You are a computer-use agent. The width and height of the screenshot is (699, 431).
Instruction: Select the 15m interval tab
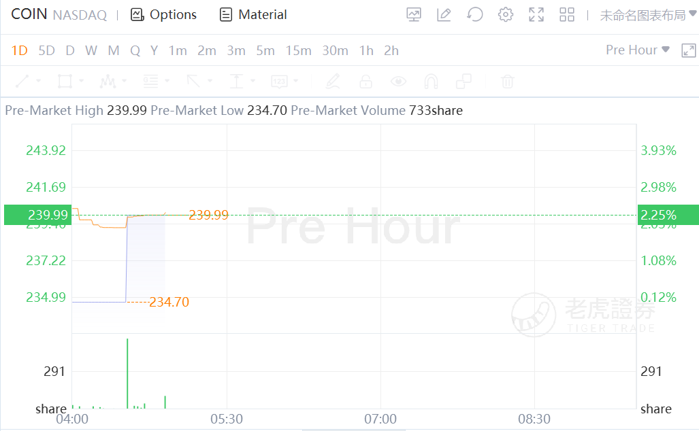[x=298, y=50]
